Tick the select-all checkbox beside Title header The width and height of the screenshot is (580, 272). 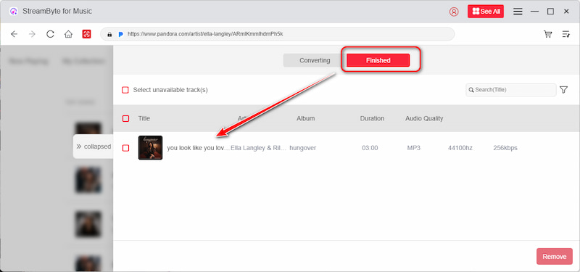click(125, 118)
